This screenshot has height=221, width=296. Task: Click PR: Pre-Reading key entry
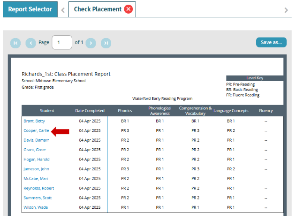coord(241,84)
